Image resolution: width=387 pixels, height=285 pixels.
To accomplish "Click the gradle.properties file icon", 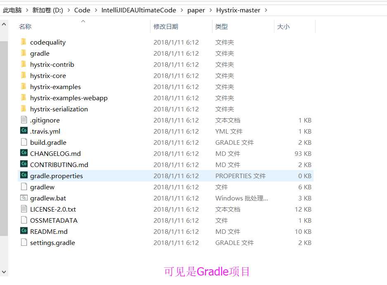I will point(24,175).
